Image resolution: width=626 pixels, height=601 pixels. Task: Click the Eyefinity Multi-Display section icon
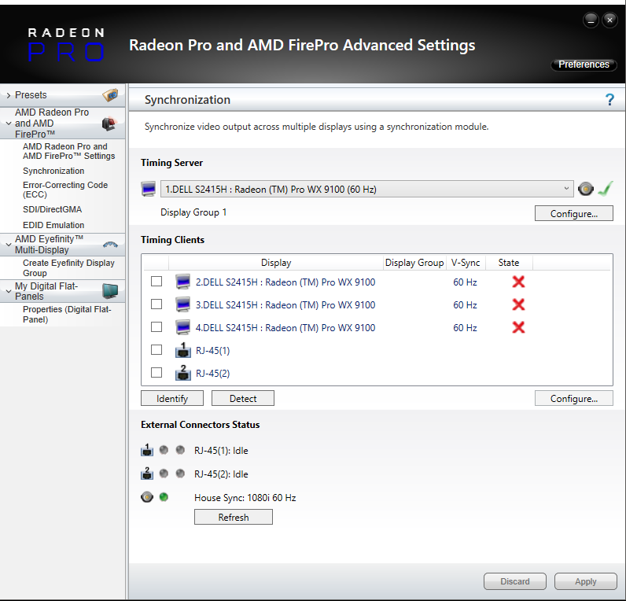pos(110,244)
